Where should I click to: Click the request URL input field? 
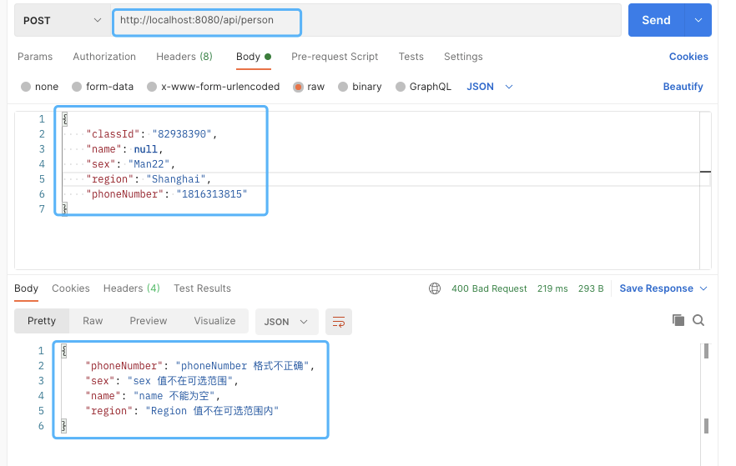(x=367, y=20)
